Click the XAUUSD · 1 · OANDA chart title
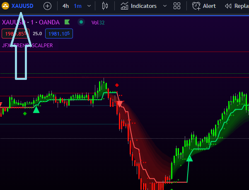Image resolution: width=249 pixels, height=190 pixels. pyautogui.click(x=31, y=22)
